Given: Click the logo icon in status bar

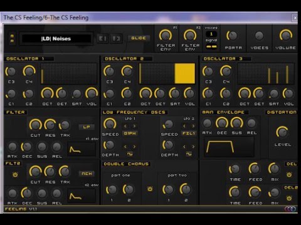Looking at the screenshot, I should point(290,209).
